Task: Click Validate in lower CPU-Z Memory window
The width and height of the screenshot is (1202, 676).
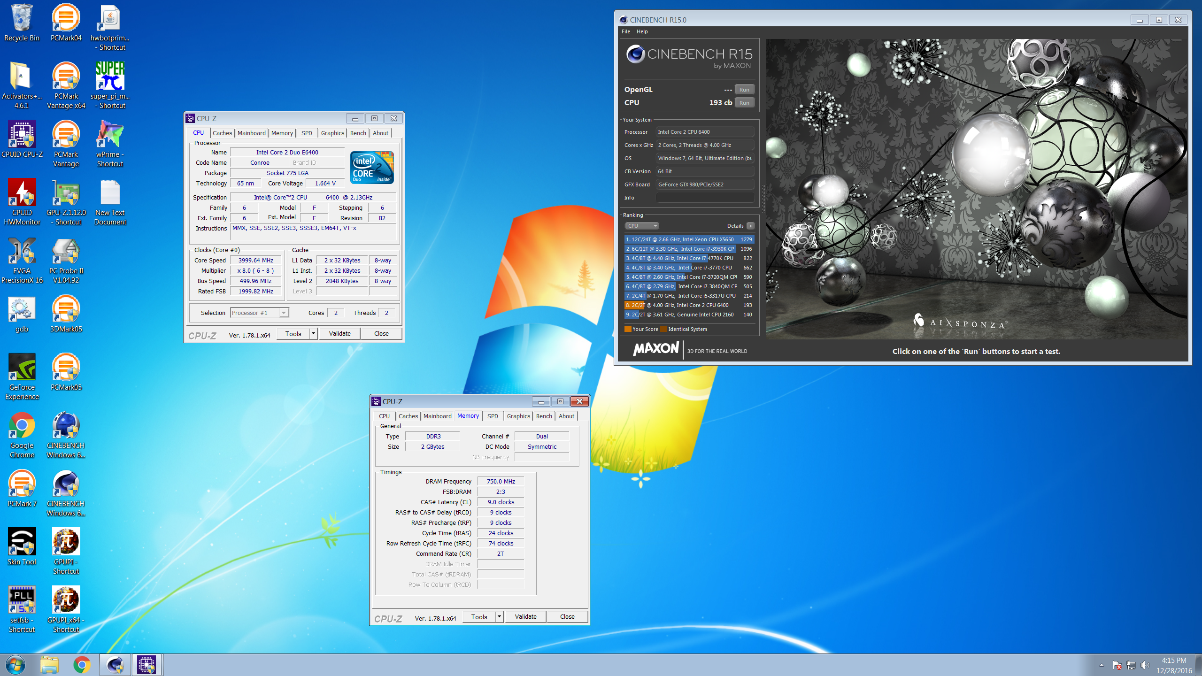Action: 526,617
